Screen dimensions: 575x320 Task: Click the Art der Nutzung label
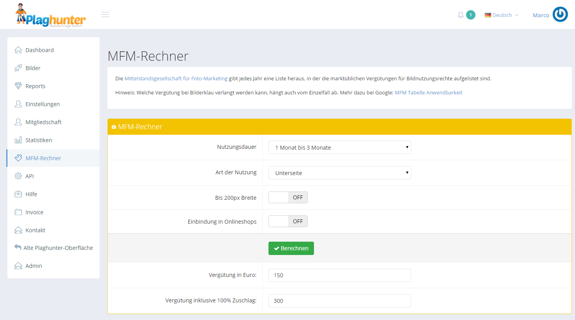click(236, 172)
